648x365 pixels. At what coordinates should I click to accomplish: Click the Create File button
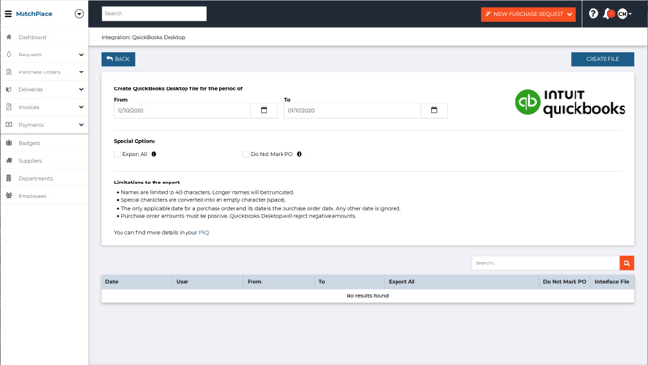pyautogui.click(x=602, y=59)
